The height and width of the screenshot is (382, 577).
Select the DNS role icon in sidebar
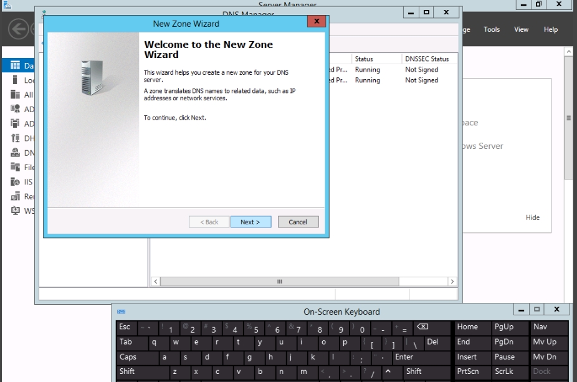click(16, 153)
